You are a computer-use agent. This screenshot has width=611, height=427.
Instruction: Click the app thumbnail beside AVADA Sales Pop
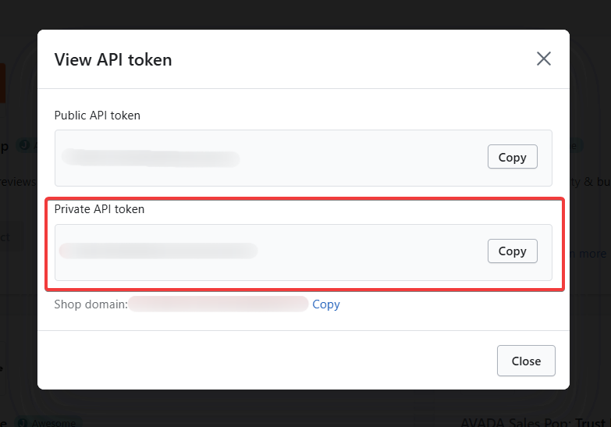[425, 418]
